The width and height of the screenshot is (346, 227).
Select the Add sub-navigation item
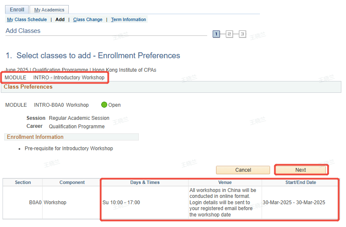click(60, 19)
